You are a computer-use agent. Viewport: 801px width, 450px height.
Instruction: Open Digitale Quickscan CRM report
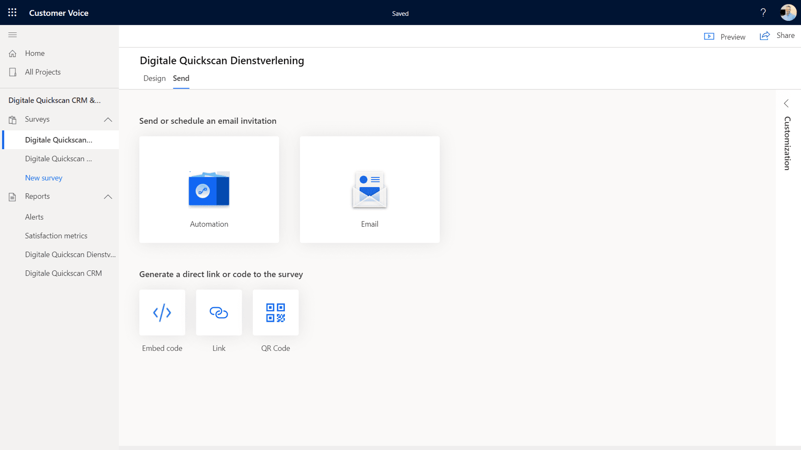pos(64,273)
